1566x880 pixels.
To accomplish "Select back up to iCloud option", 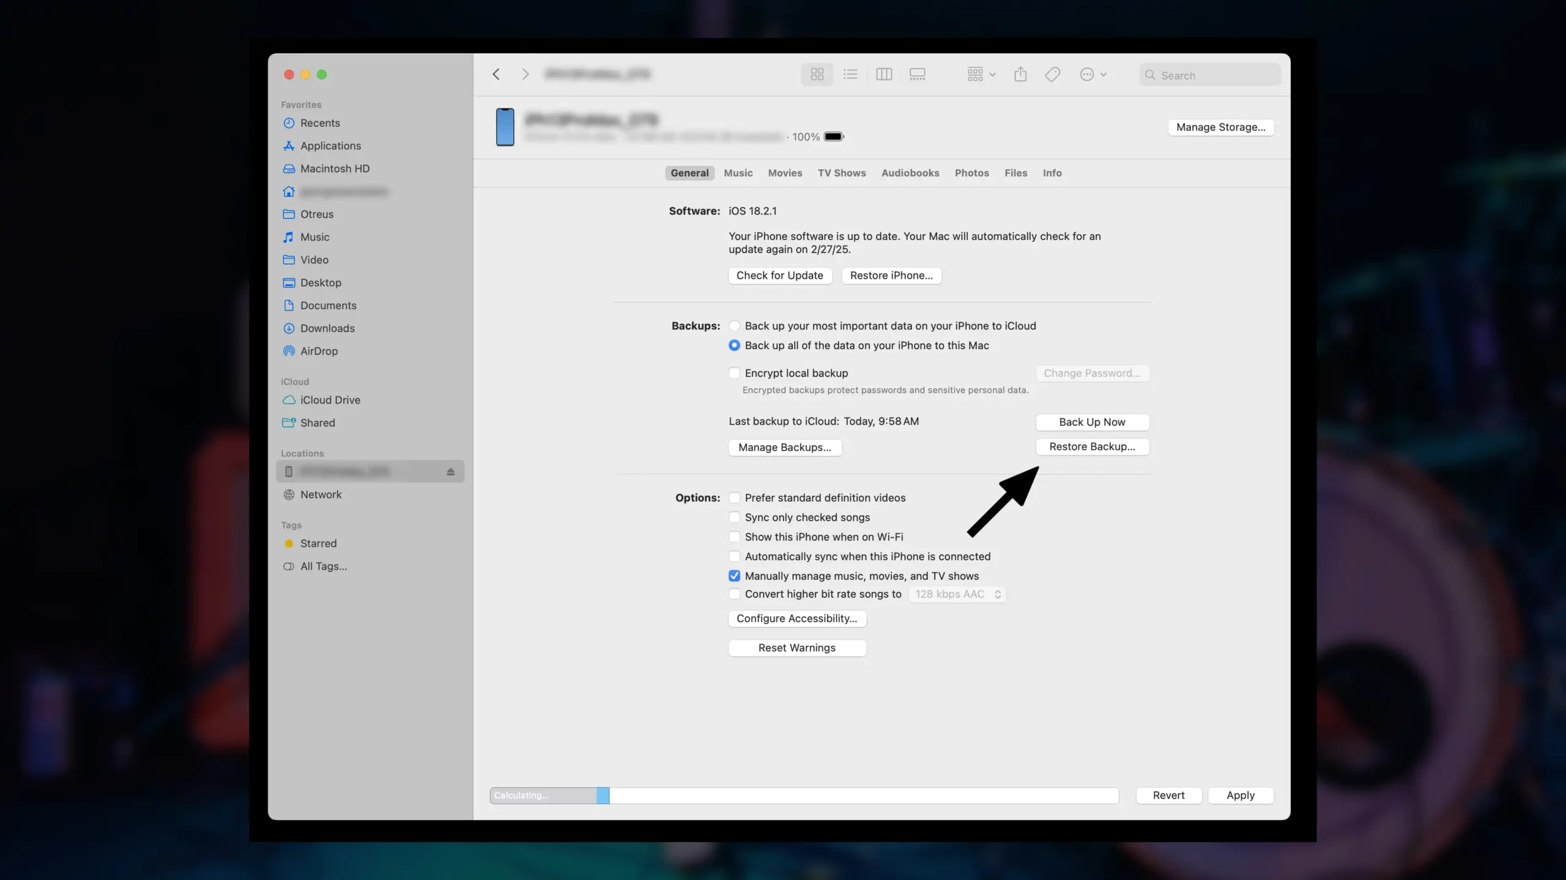I will click(x=734, y=326).
